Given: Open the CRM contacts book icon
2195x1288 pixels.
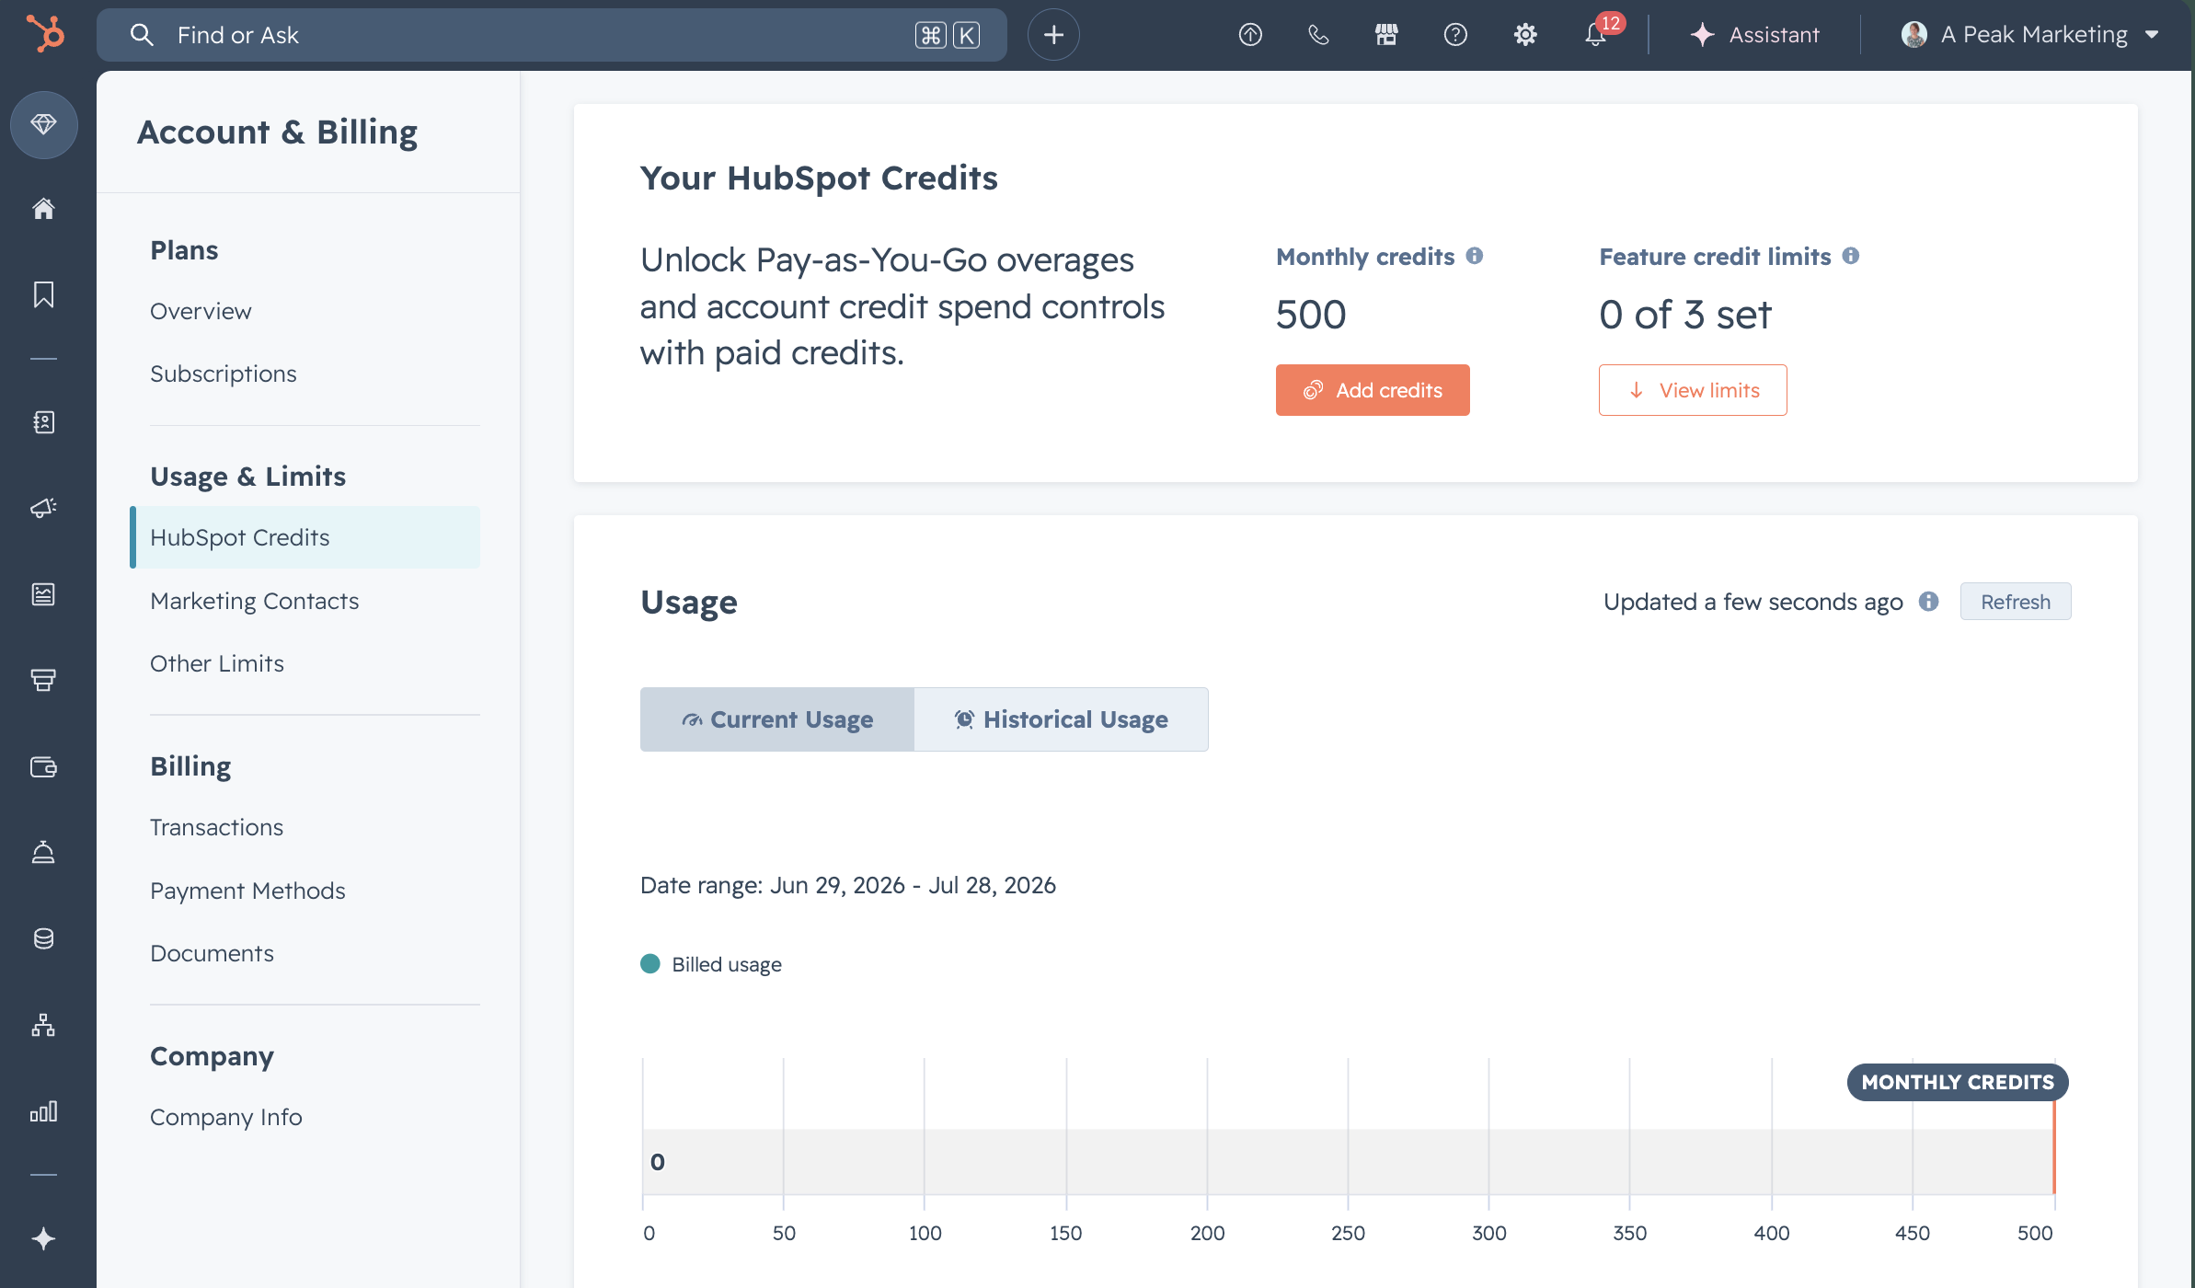Looking at the screenshot, I should pos(43,421).
